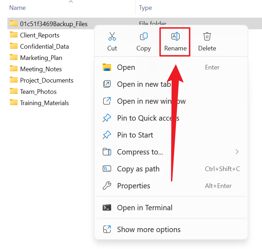Choose Copy as path
Image resolution: width=262 pixels, height=249 pixels.
(x=172, y=169)
